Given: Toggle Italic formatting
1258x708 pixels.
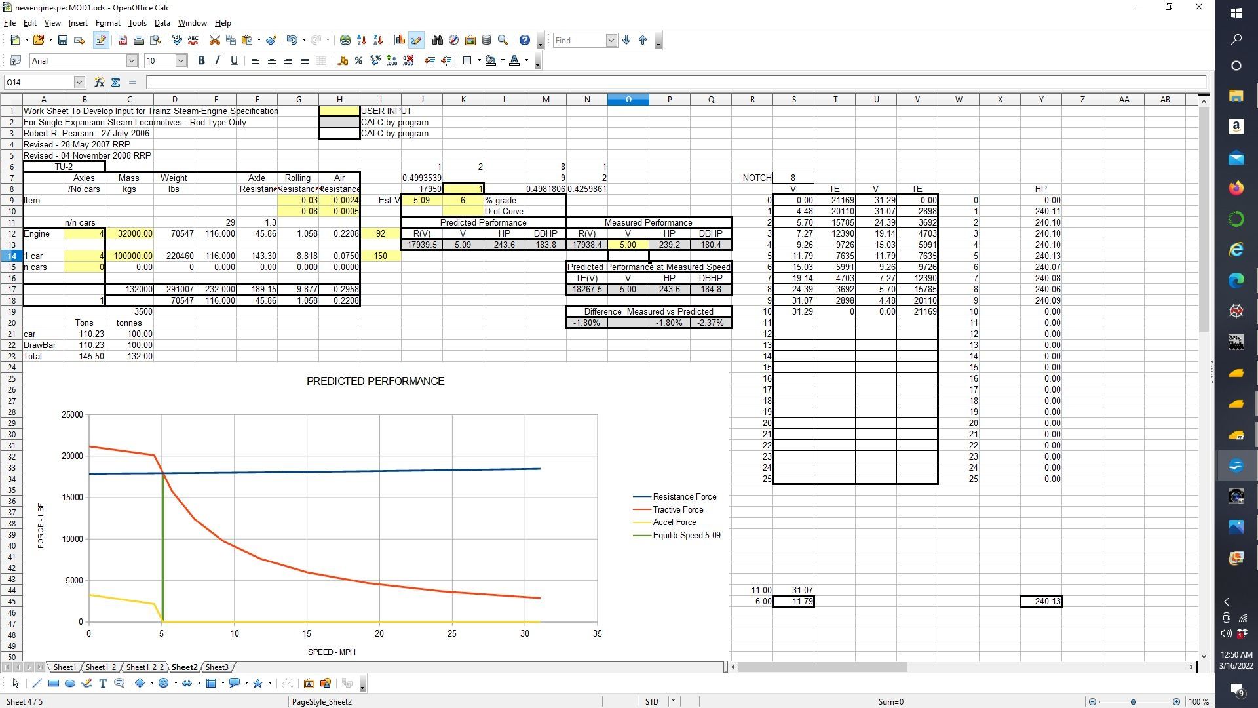Looking at the screenshot, I should [218, 61].
